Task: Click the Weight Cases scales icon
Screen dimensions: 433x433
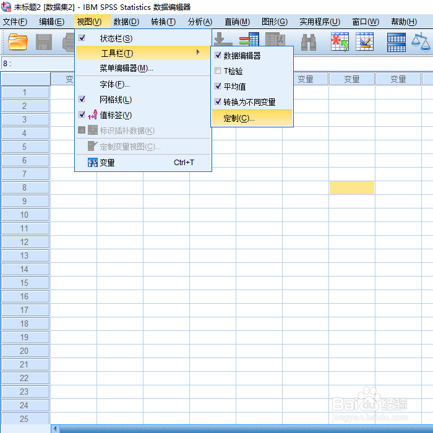Action: click(x=421, y=42)
